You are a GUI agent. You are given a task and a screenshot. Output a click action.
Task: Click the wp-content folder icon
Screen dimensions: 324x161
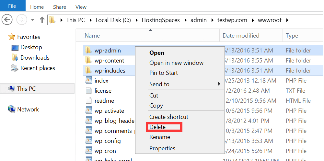[x=88, y=60]
